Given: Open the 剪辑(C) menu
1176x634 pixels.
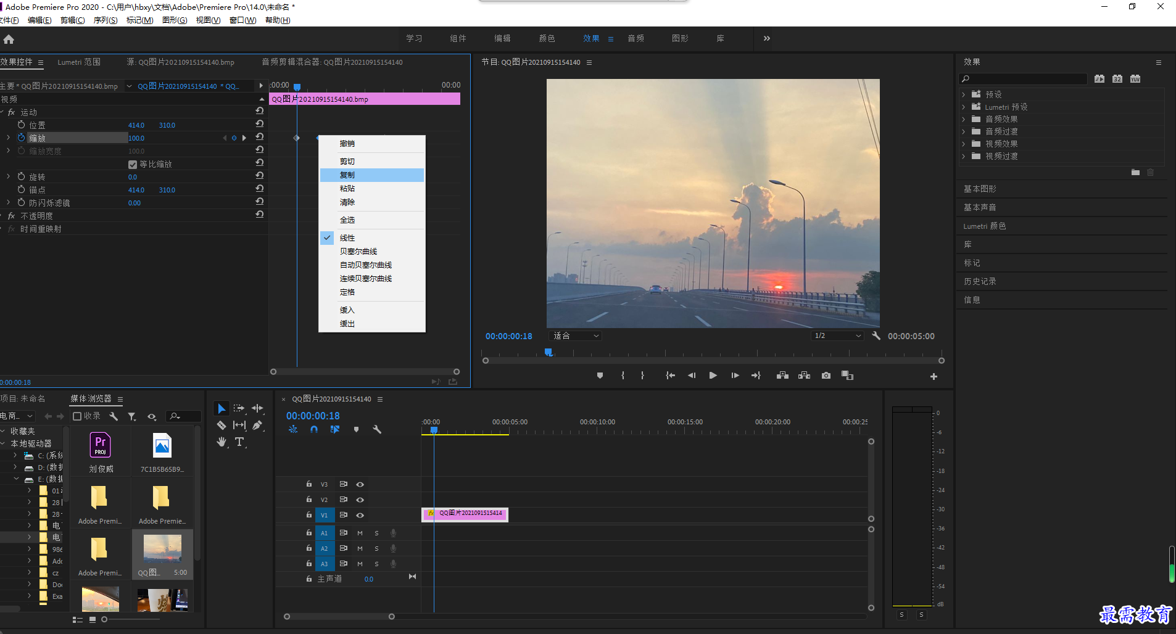Looking at the screenshot, I should pos(73,20).
